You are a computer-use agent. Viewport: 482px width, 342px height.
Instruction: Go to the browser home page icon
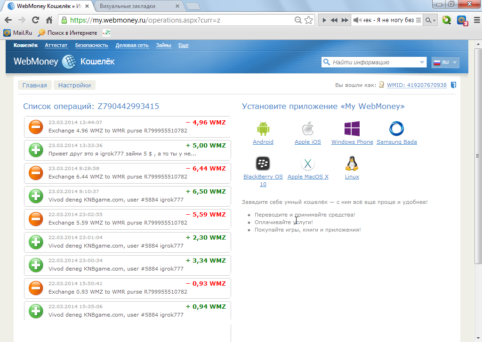[x=49, y=20]
